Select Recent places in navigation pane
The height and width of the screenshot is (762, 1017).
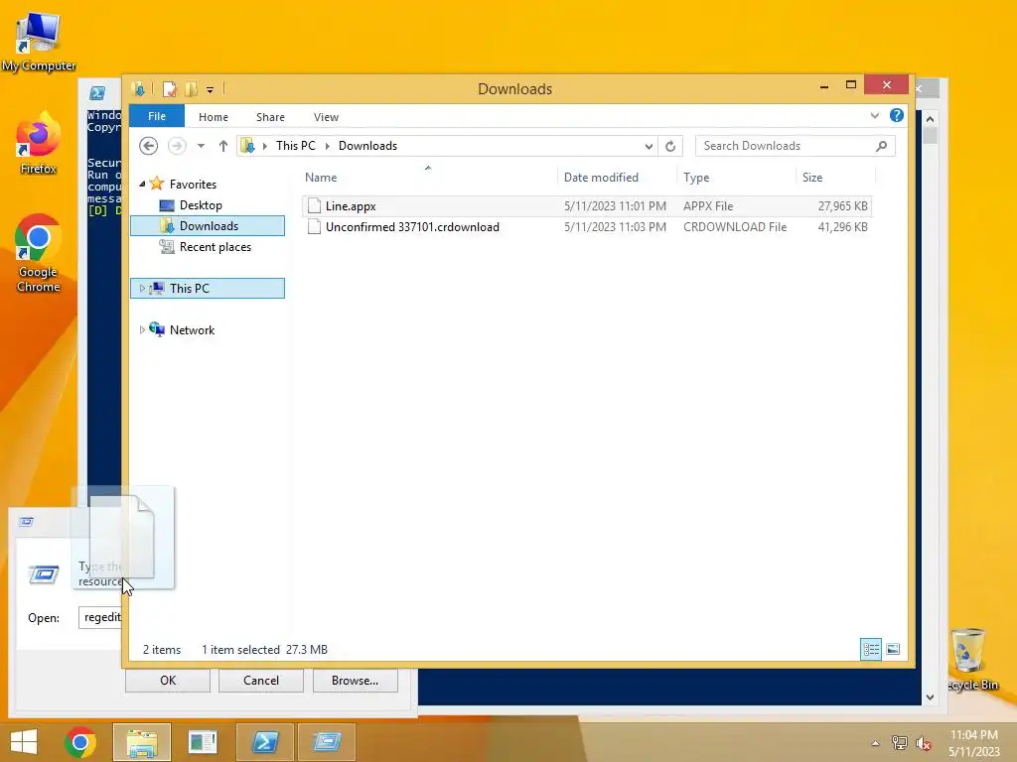click(216, 247)
